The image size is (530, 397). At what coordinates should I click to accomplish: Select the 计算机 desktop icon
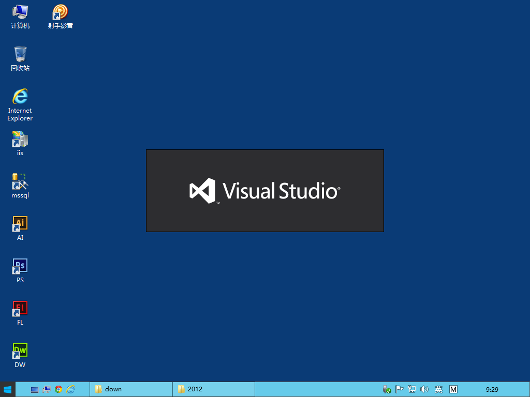(x=20, y=17)
